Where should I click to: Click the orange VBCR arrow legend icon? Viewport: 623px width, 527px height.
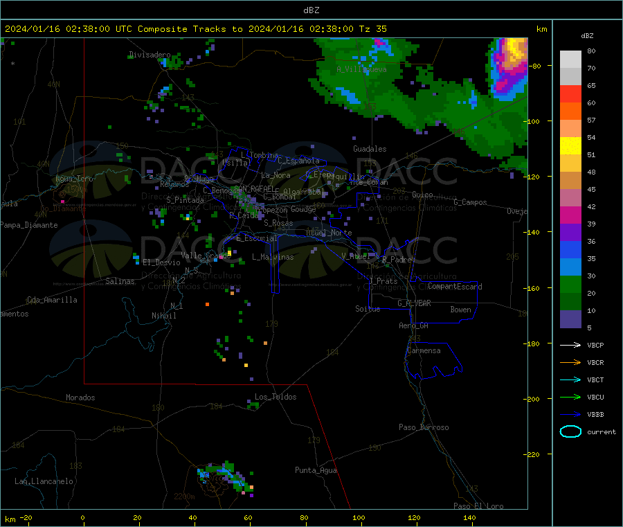(570, 362)
